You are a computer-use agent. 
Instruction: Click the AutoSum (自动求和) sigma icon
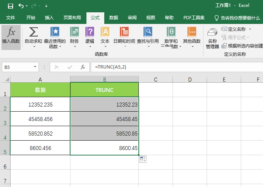[x=33, y=32]
